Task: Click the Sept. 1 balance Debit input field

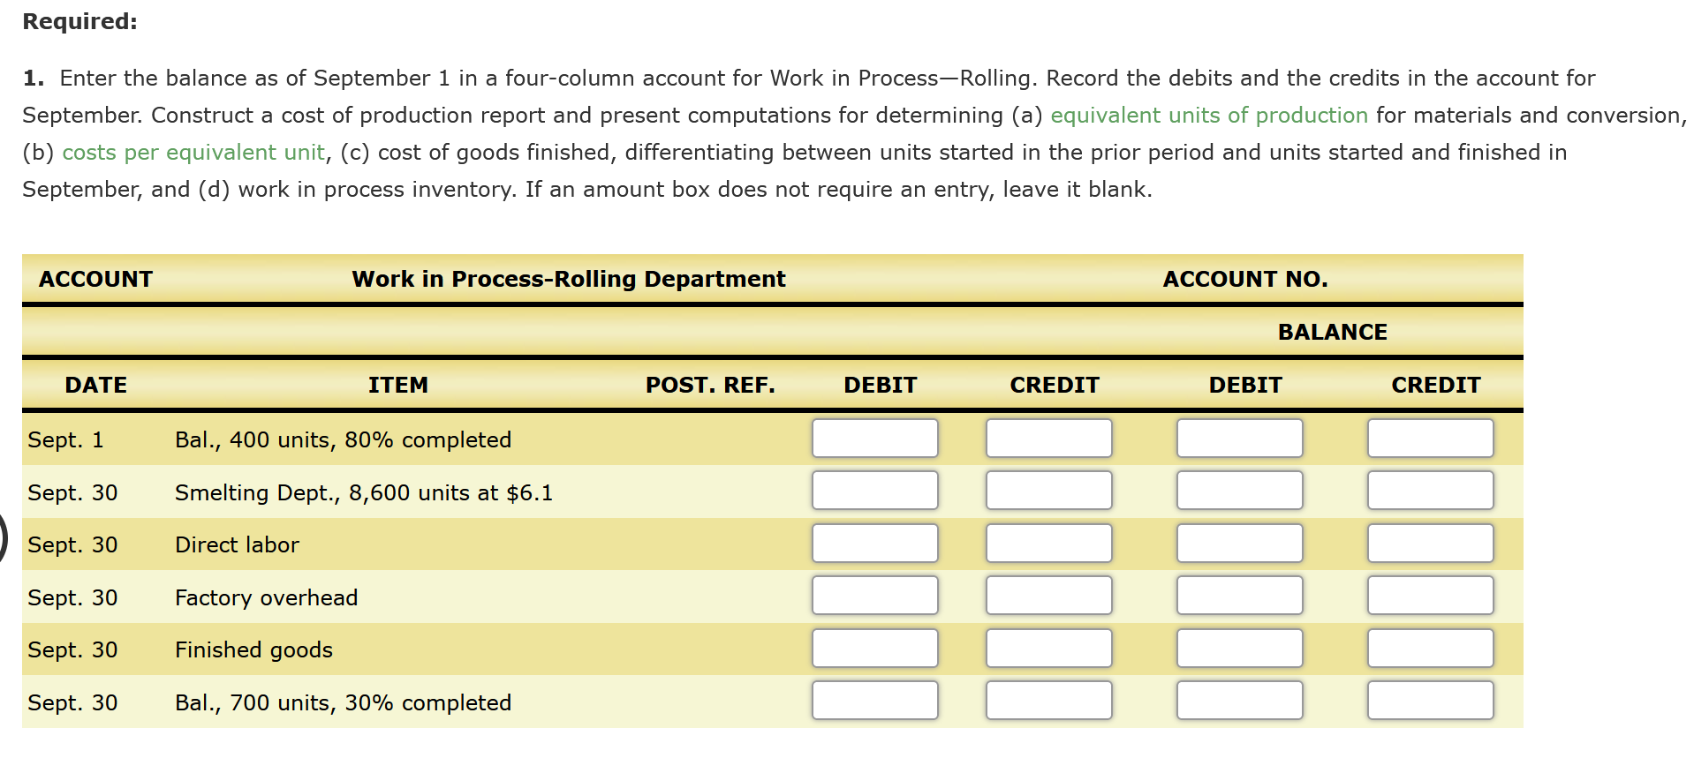Action: point(874,439)
